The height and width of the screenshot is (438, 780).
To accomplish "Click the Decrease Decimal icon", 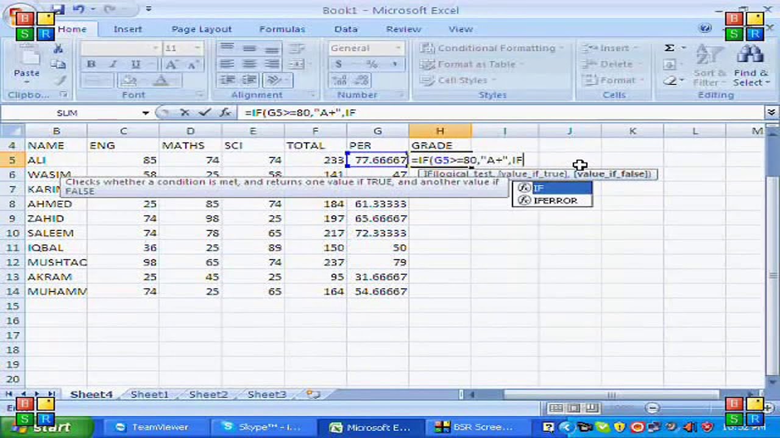I will (x=362, y=80).
